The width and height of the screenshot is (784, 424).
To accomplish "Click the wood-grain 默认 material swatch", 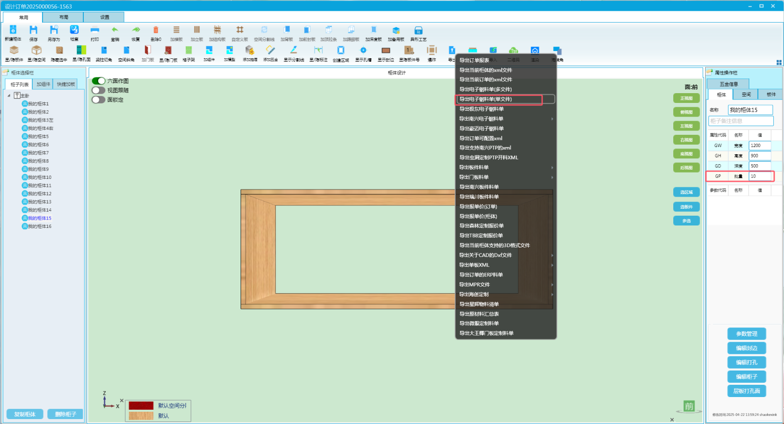I will 141,416.
